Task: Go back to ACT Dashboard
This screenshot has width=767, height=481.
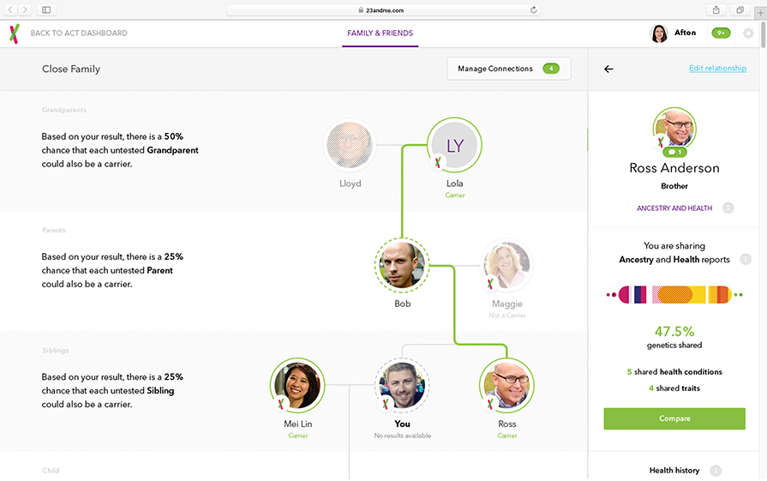Action: 79,33
